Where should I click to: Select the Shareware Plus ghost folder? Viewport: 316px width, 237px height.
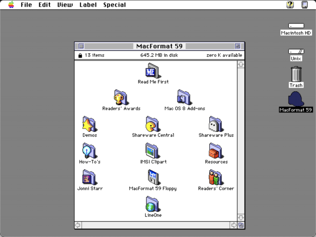[216, 124]
